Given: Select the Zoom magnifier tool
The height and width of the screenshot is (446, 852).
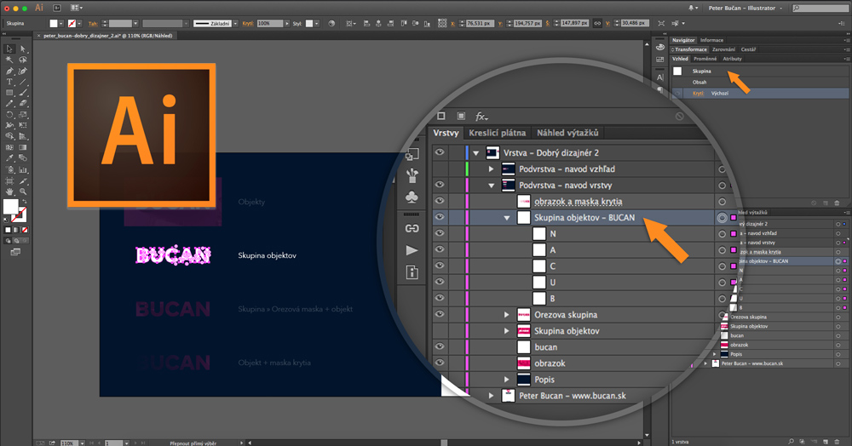Looking at the screenshot, I should point(23,192).
